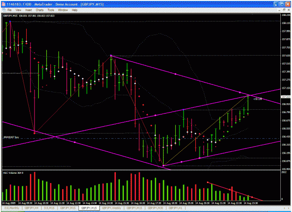Select the red zigzag low point above the buy label

35,133
